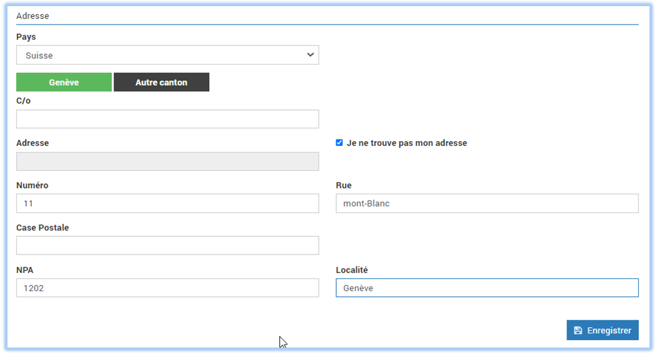
Task: Click the Localité field label
Action: [351, 270]
